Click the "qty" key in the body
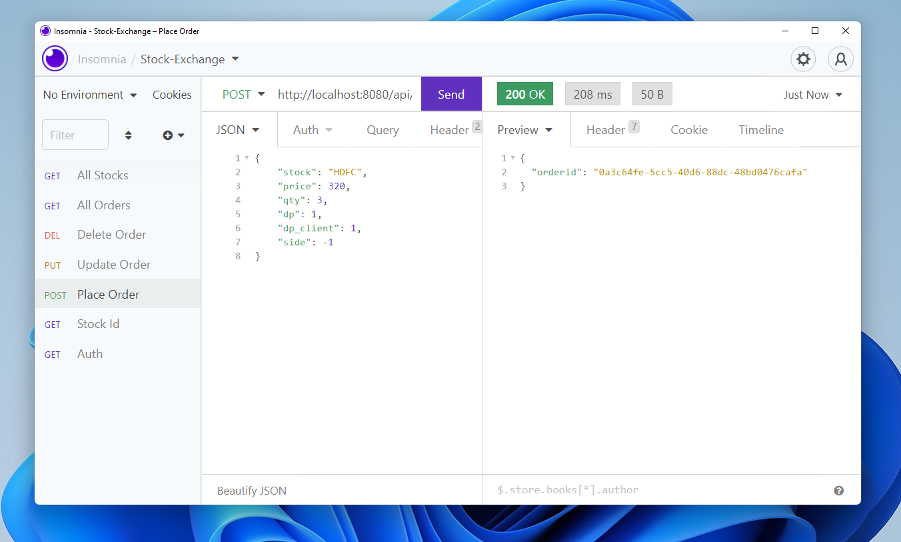The image size is (901, 542). click(x=292, y=200)
